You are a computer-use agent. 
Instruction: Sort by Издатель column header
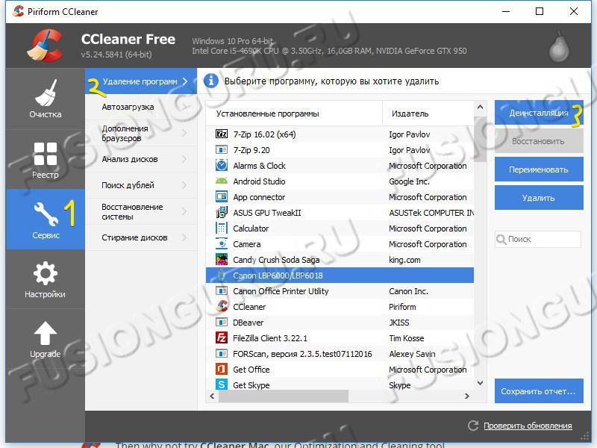click(428, 113)
